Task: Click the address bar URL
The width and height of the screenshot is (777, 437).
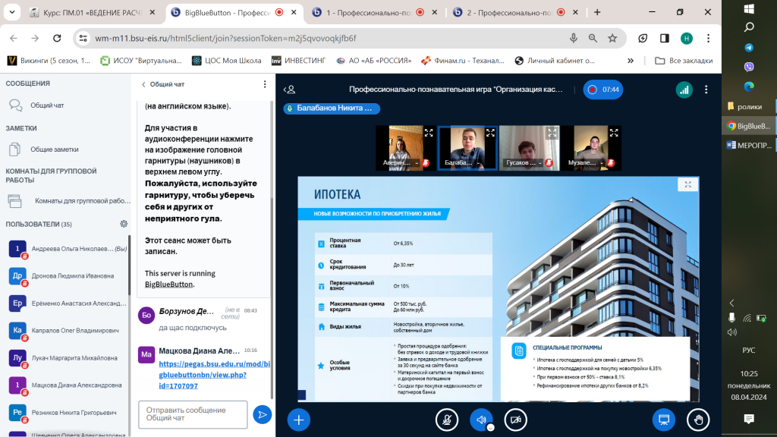Action: click(225, 38)
